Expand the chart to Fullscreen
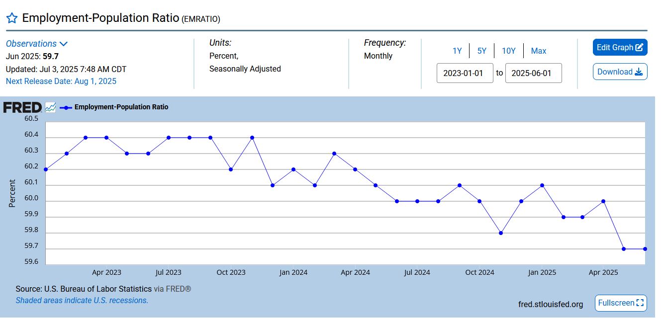This screenshot has height=322, width=666. [621, 303]
